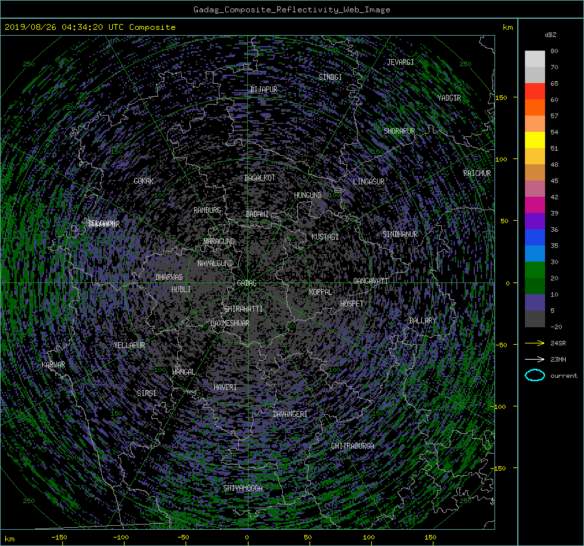Click the Gadag_Composite_Reflectivity_Web_Image title

pos(291,10)
